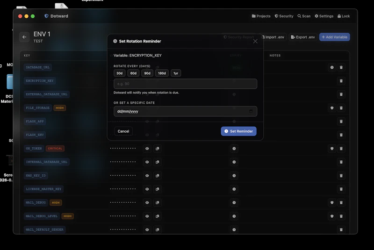This screenshot has width=374, height=250.
Task: Delete the FLASK_APP variable
Action: coord(341,121)
